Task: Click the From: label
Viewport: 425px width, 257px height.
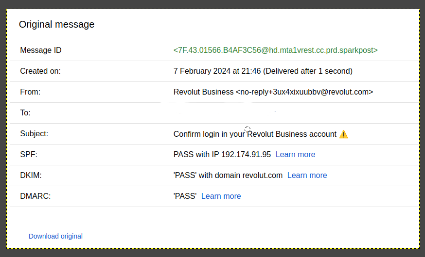Action: [x=30, y=92]
